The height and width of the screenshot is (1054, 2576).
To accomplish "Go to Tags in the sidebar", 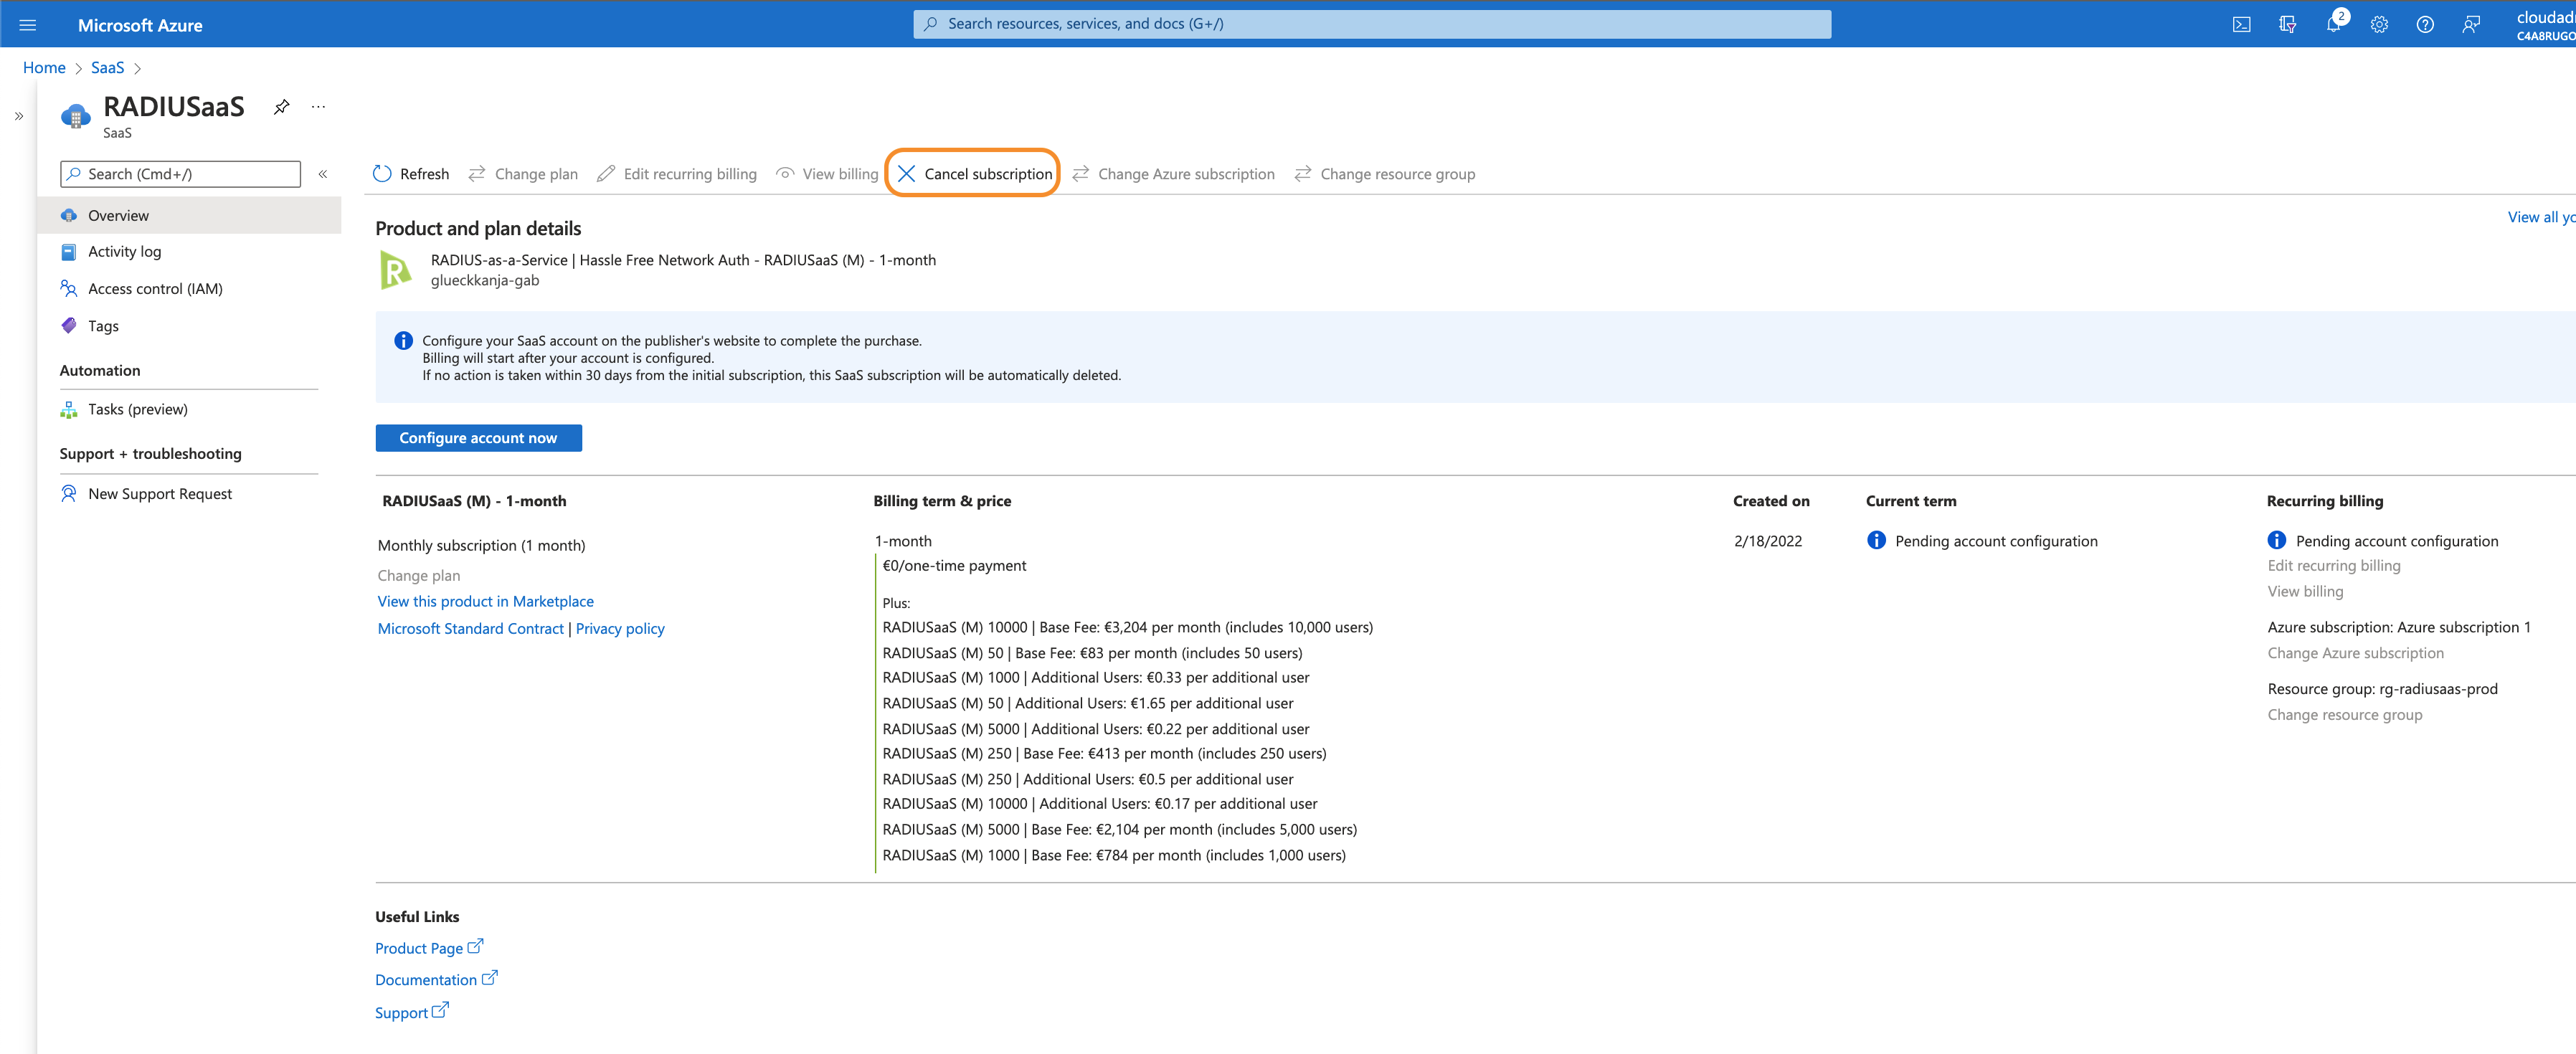I will click(103, 326).
